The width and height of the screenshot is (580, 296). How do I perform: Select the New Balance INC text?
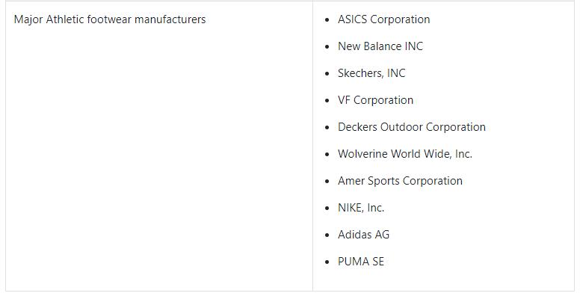tap(380, 46)
